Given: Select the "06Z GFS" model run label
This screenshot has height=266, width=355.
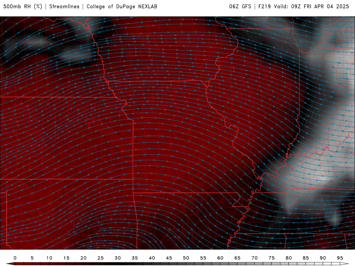Looking at the screenshot, I should [240, 7].
